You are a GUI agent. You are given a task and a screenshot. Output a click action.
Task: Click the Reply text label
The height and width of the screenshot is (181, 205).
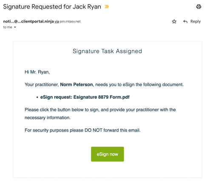point(195,22)
